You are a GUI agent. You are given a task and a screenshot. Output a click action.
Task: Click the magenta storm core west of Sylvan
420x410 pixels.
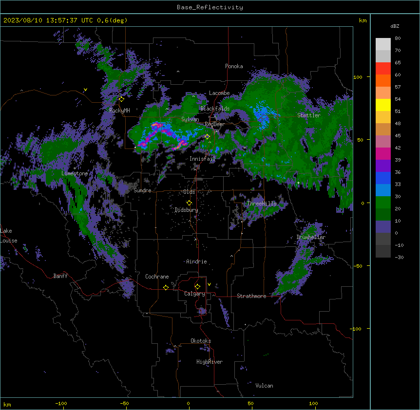click(x=157, y=125)
